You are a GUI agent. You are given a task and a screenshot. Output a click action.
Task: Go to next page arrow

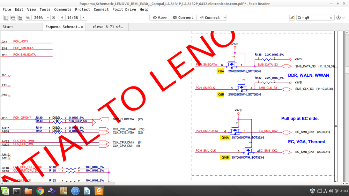pos(83,17)
